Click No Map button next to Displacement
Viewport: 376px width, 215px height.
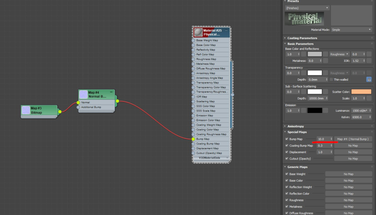(x=352, y=152)
